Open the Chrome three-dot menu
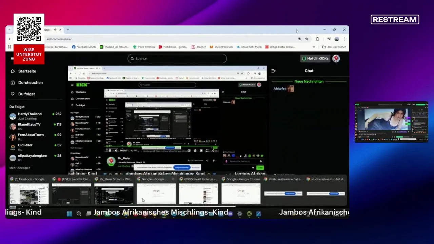434x244 pixels. (x=344, y=39)
